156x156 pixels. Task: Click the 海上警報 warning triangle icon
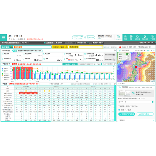pos(11,47)
